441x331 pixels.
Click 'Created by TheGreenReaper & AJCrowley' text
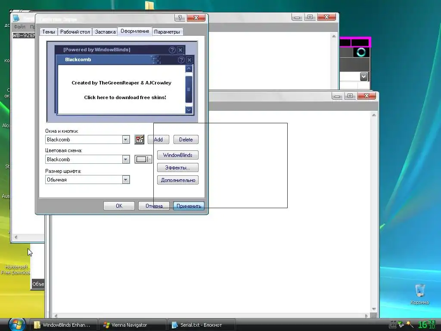pyautogui.click(x=121, y=83)
